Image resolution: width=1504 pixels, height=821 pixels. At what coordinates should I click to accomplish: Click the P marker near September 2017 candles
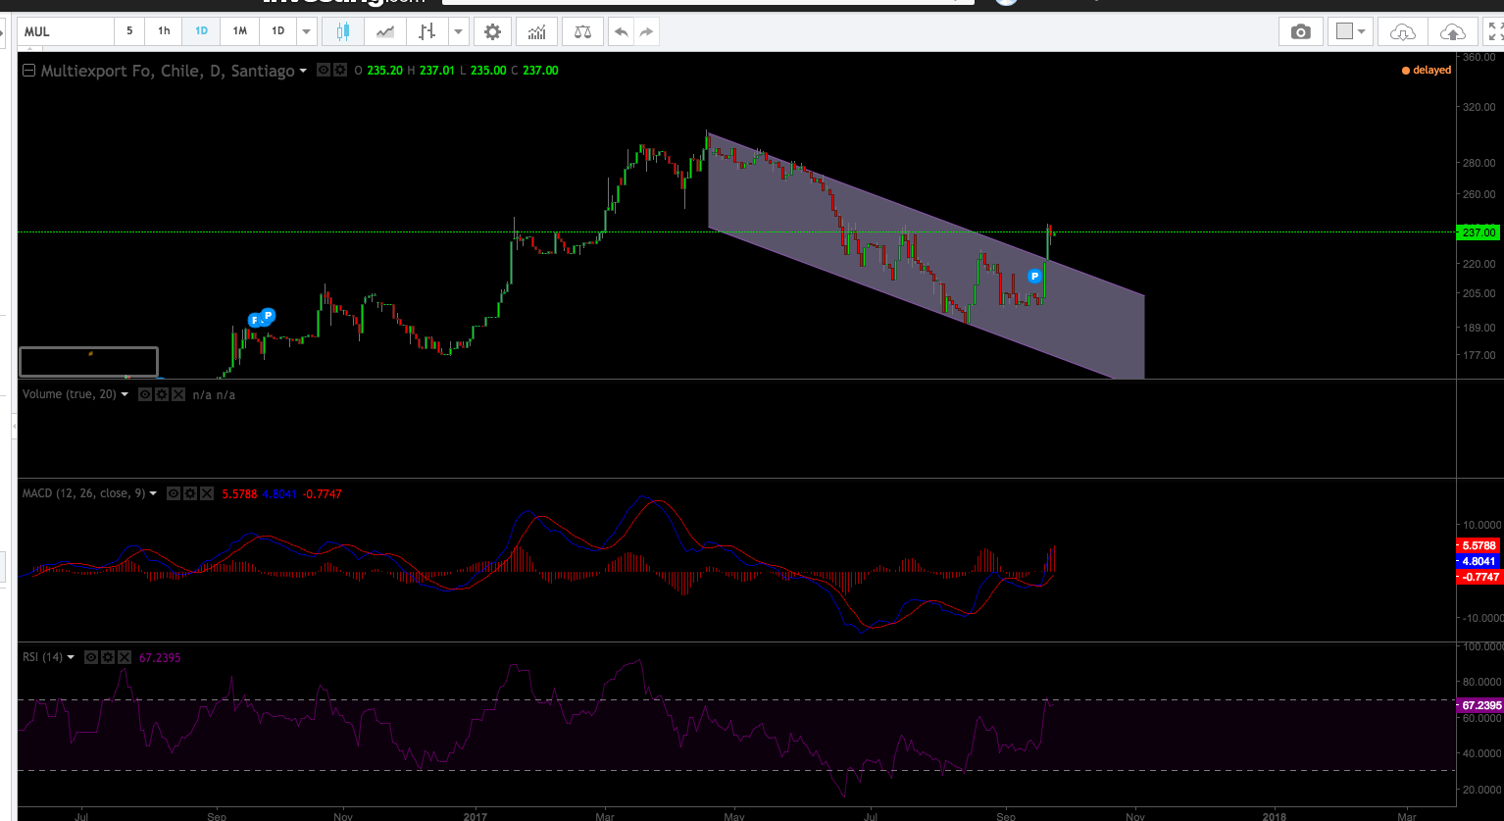[1034, 277]
